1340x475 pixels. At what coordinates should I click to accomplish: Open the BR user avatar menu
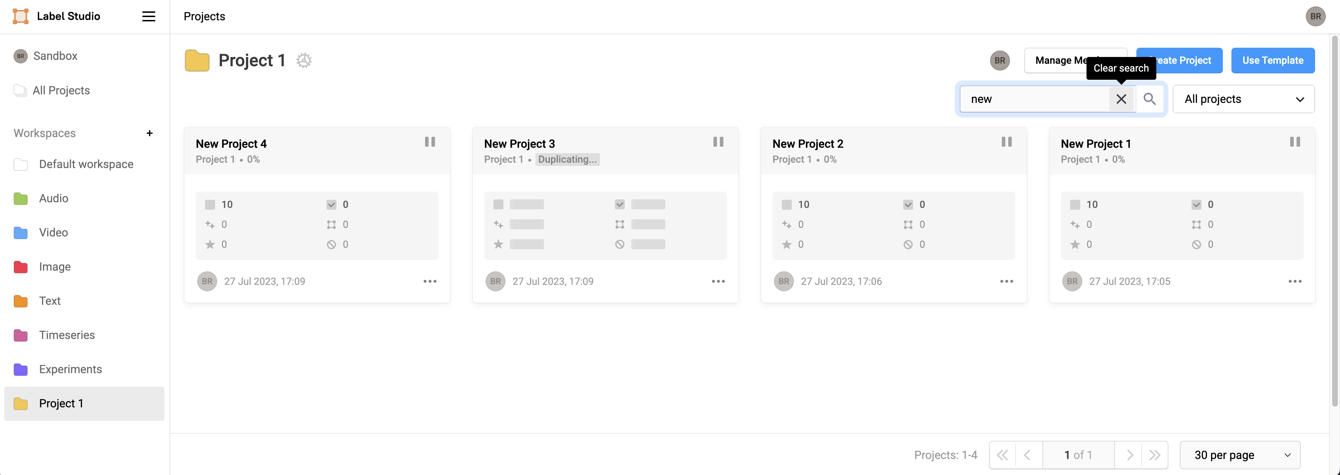coord(1315,17)
